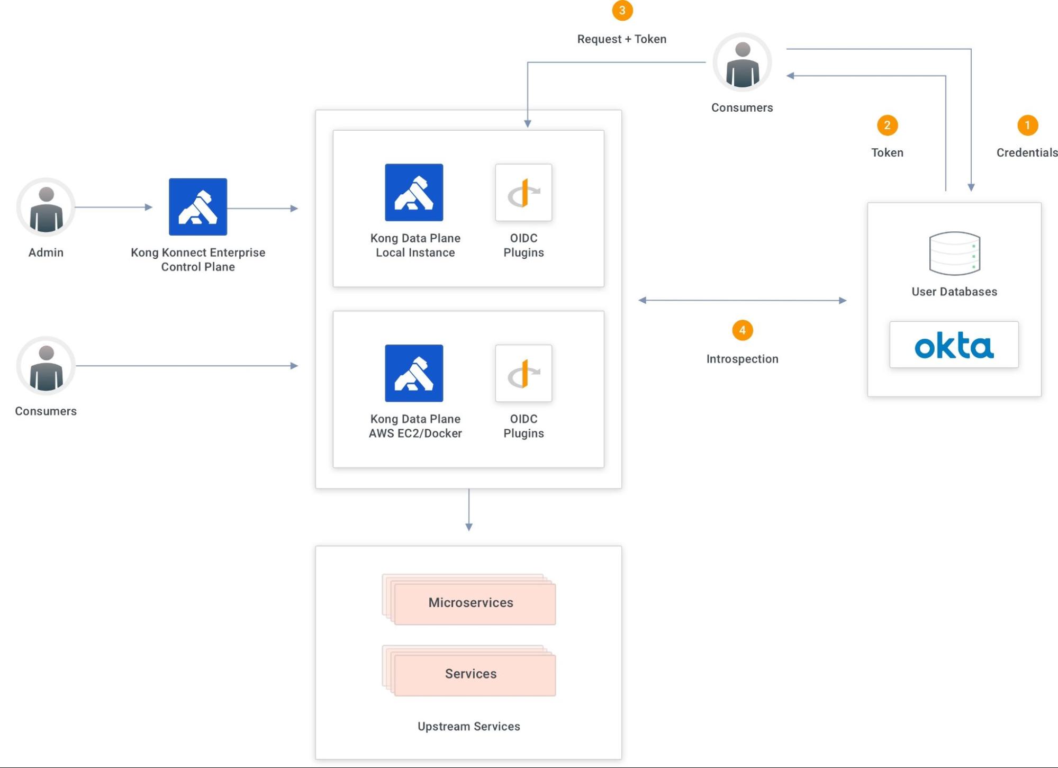Screen dimensions: 1058x768
Task: Click the Introspection label text
Action: point(742,359)
